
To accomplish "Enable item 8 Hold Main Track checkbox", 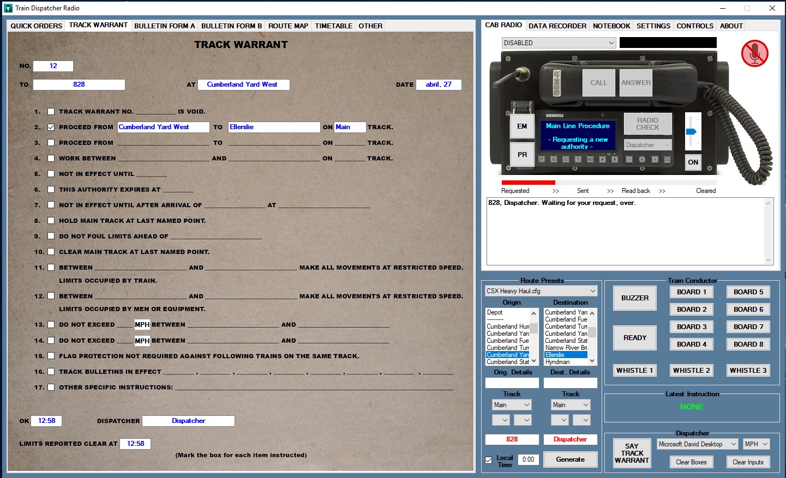I will [51, 221].
